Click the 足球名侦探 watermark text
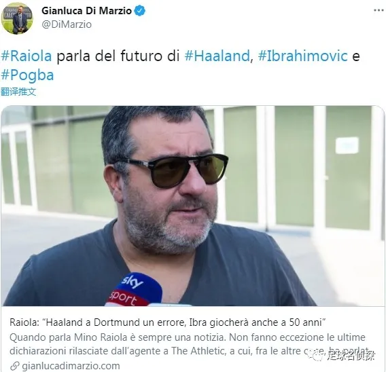Image resolution: width=386 pixels, height=372 pixels. point(351,356)
